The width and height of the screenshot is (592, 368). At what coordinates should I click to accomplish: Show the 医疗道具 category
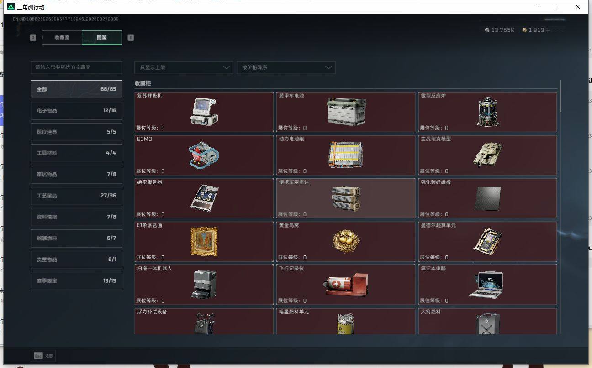click(76, 132)
